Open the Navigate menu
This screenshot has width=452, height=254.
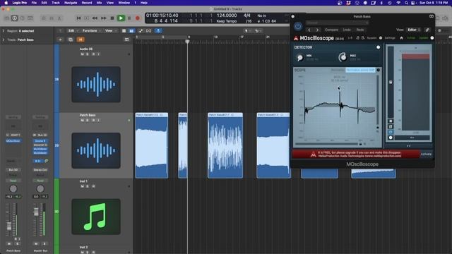point(71,3)
